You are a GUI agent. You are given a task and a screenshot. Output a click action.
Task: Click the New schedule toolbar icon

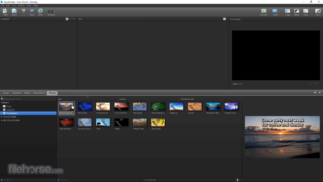[5, 11]
